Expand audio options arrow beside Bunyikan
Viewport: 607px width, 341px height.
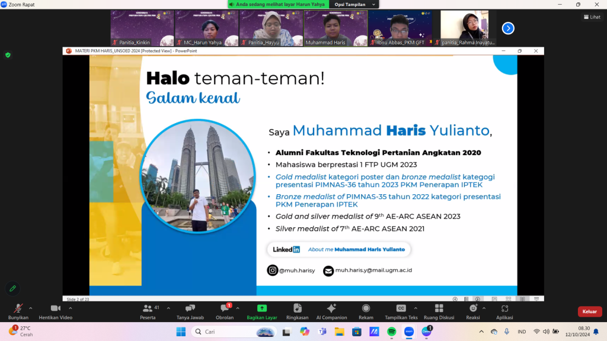click(30, 308)
